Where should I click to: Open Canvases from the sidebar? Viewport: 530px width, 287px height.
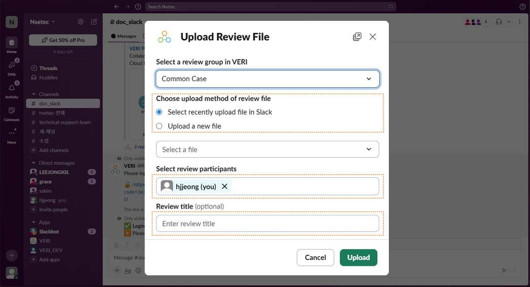tap(11, 111)
